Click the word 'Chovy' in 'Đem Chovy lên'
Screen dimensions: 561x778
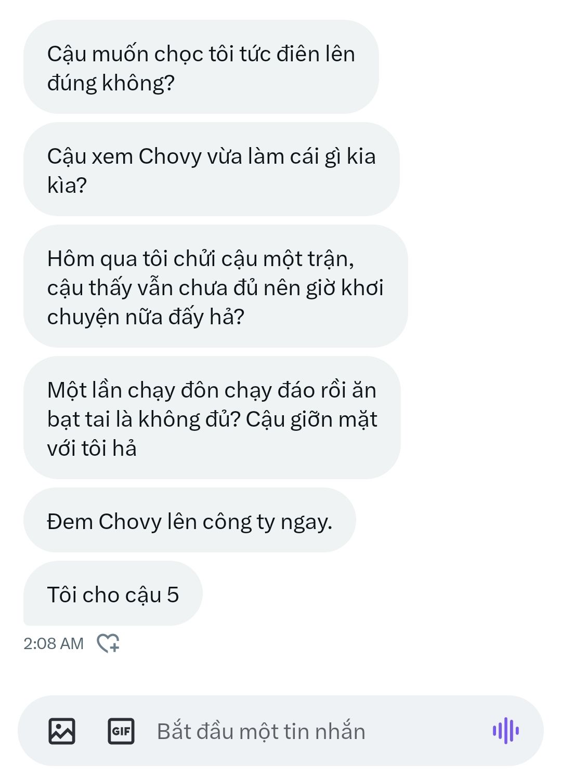coord(130,522)
